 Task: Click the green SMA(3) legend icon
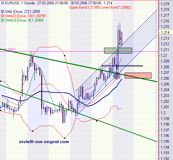[x=2, y=20]
